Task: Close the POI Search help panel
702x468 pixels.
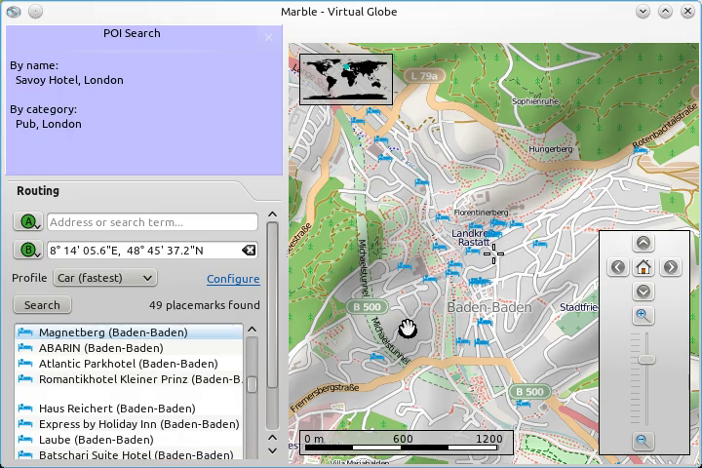Action: coord(269,38)
